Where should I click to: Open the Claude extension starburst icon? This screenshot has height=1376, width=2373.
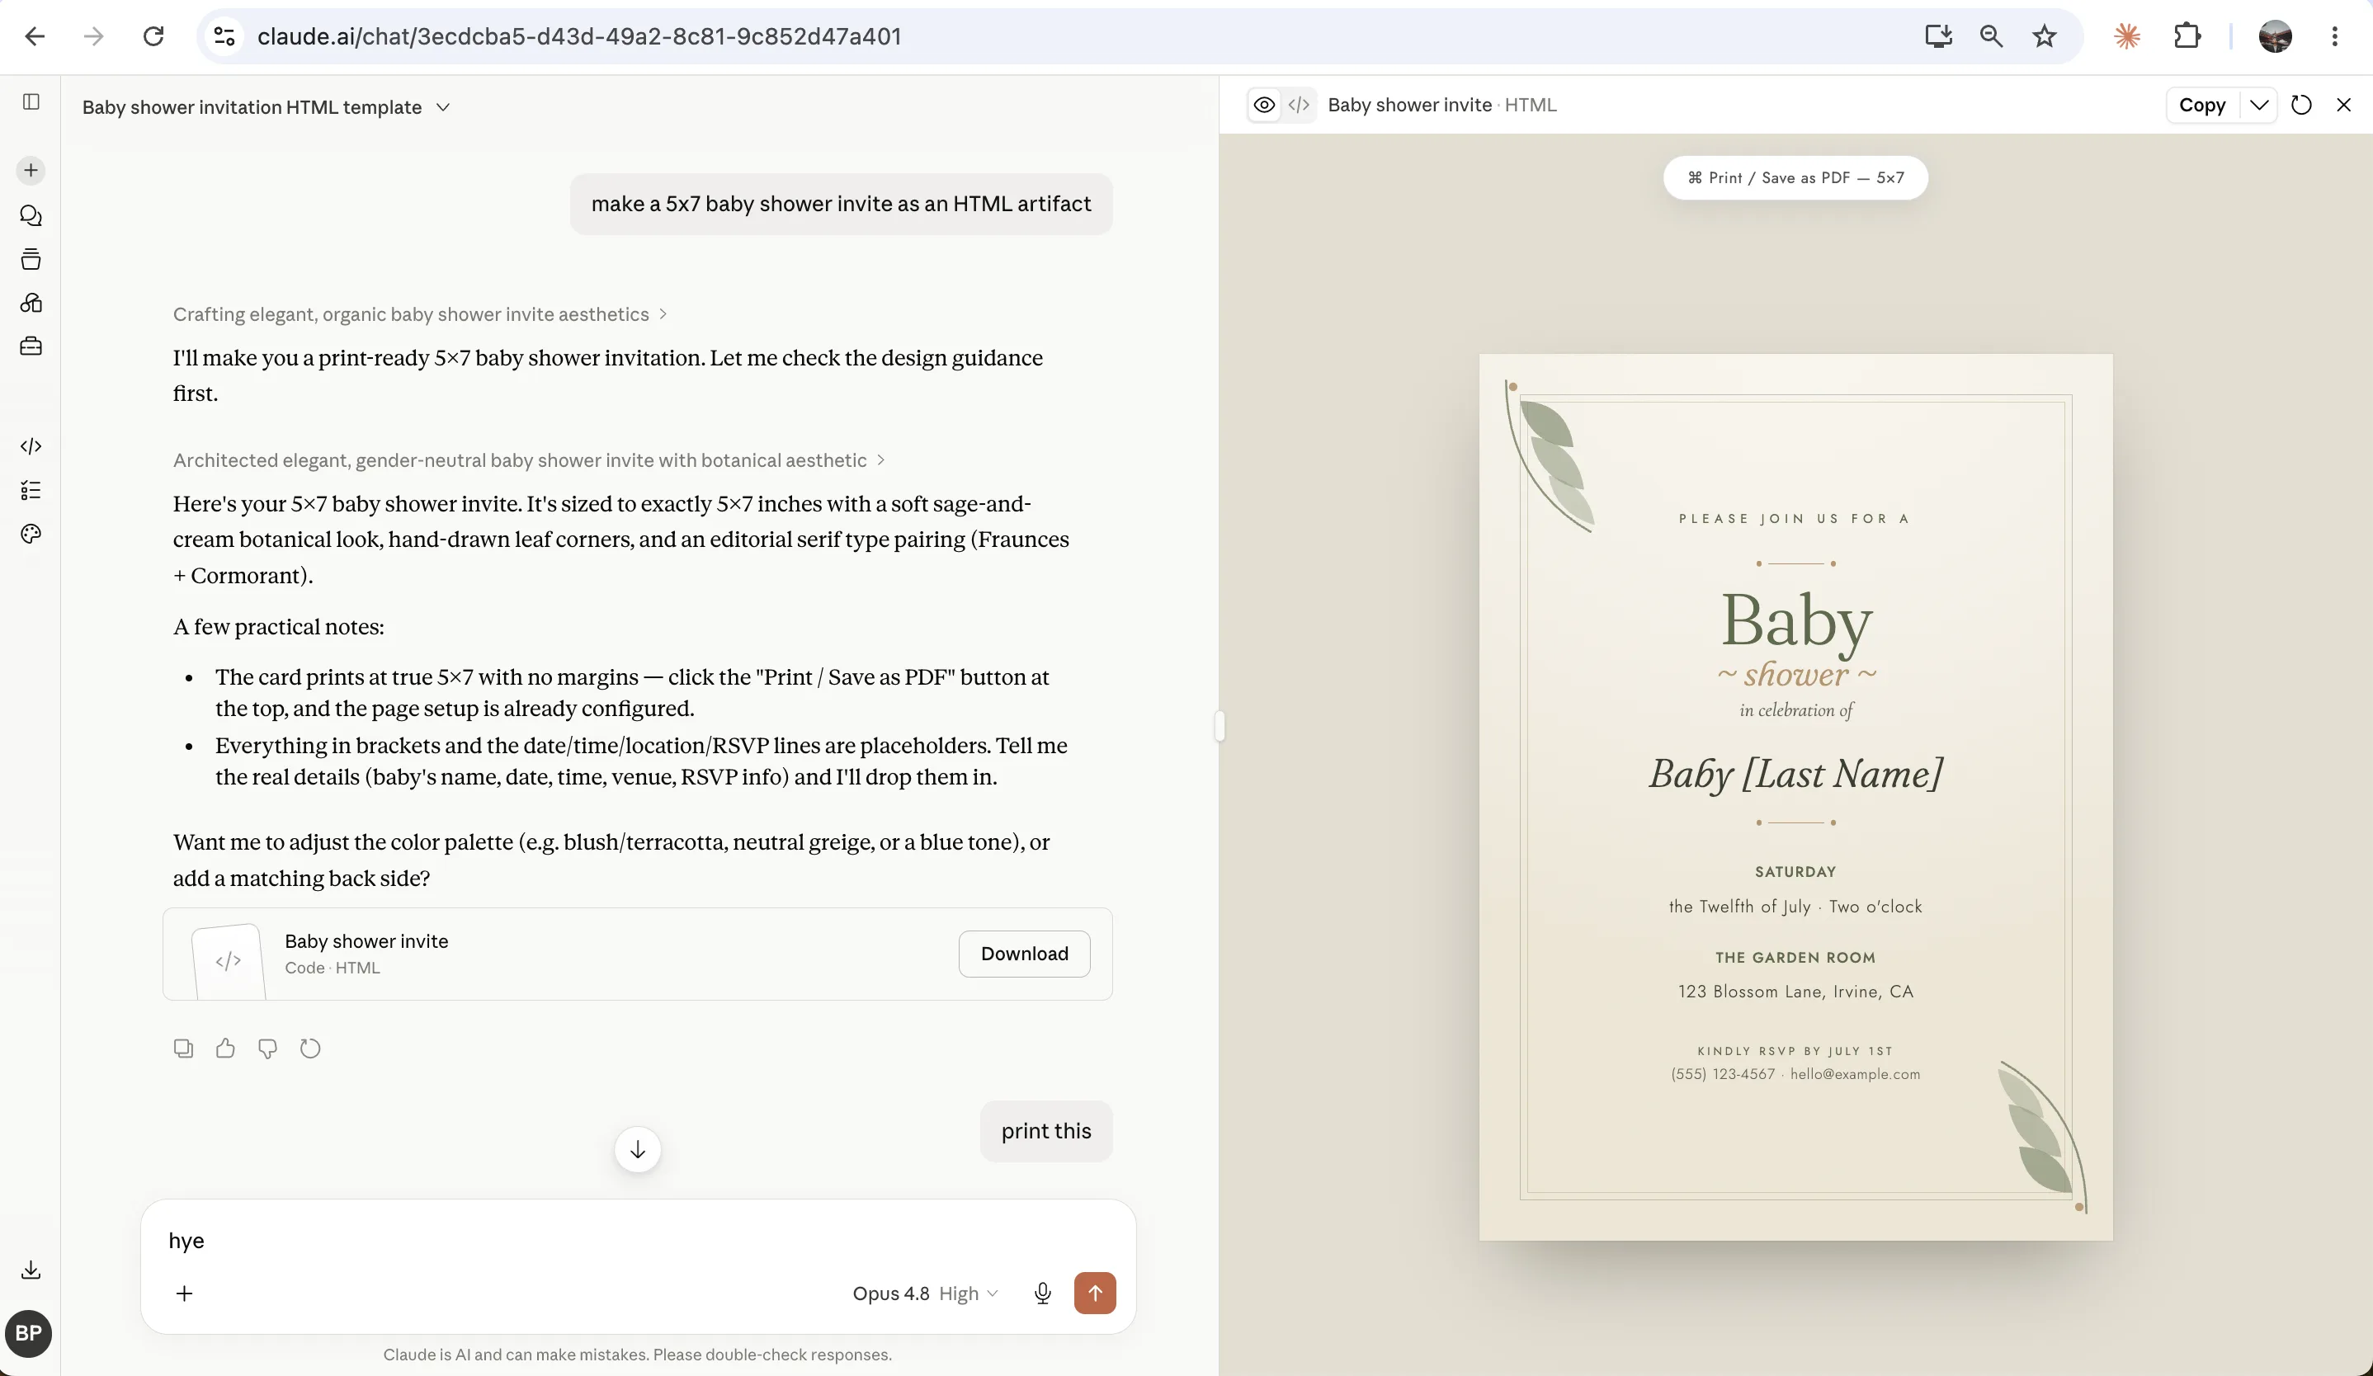click(x=2126, y=36)
